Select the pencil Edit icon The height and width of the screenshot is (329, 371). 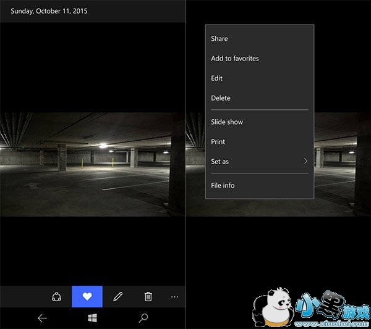118,297
